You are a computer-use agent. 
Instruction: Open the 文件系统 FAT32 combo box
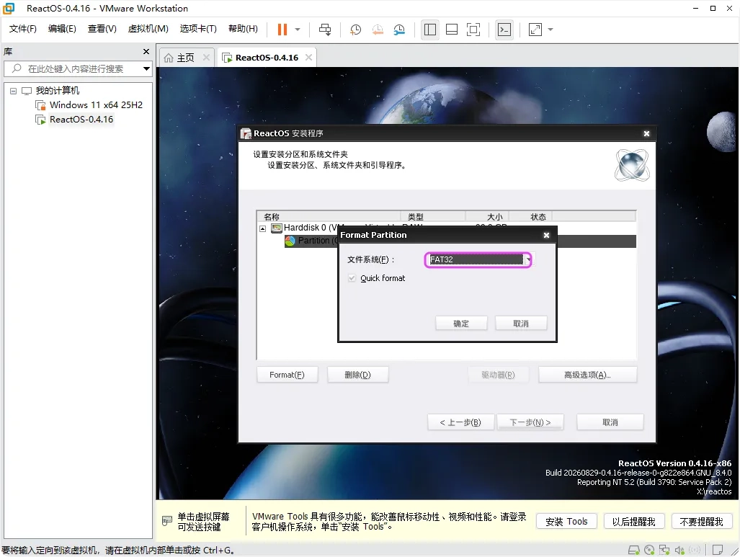click(x=478, y=259)
